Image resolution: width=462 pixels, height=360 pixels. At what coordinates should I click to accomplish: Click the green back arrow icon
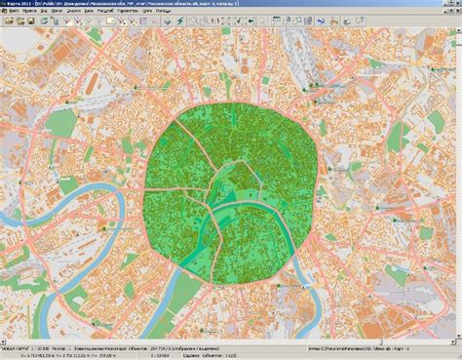pyautogui.click(x=250, y=21)
